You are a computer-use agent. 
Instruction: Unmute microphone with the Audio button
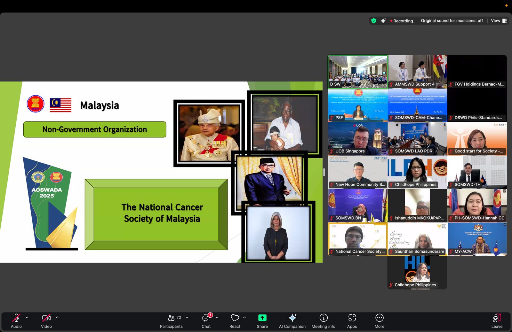16,321
